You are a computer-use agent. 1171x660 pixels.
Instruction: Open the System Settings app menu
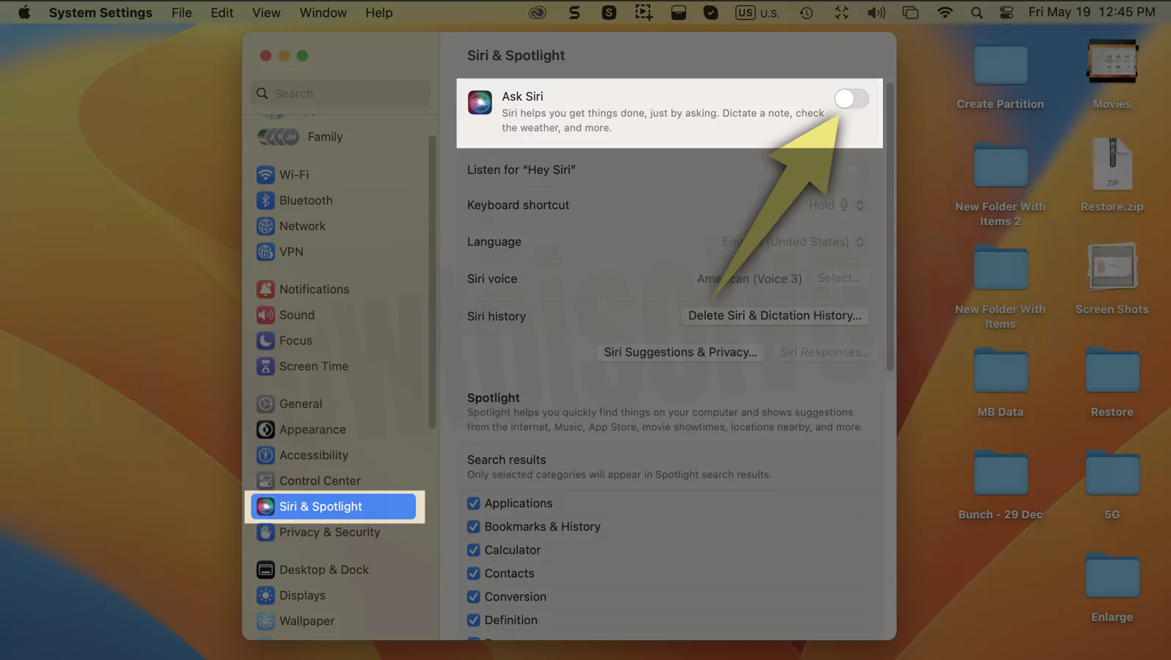(101, 12)
